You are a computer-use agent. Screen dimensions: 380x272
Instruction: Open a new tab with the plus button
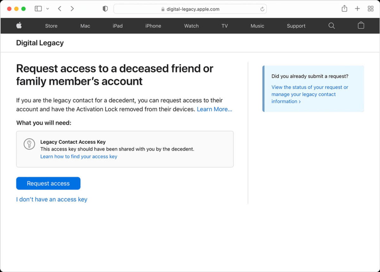357,9
